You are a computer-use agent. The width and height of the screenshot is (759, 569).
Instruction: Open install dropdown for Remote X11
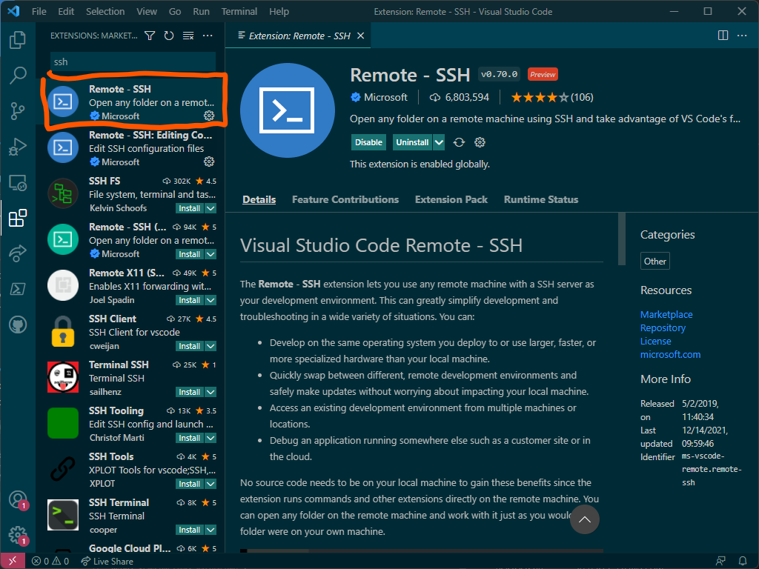[x=211, y=300]
